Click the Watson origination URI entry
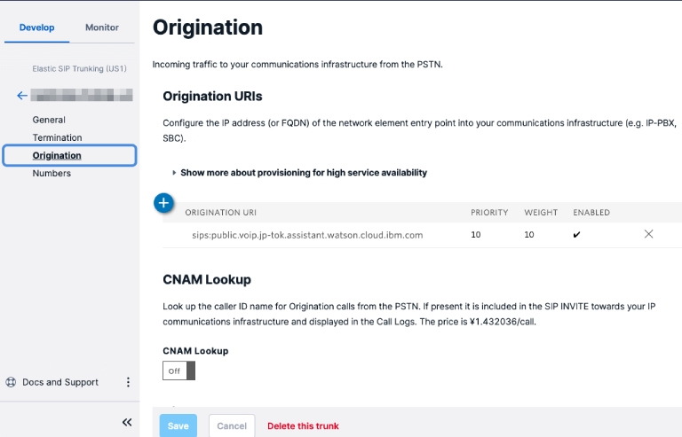 (x=307, y=235)
